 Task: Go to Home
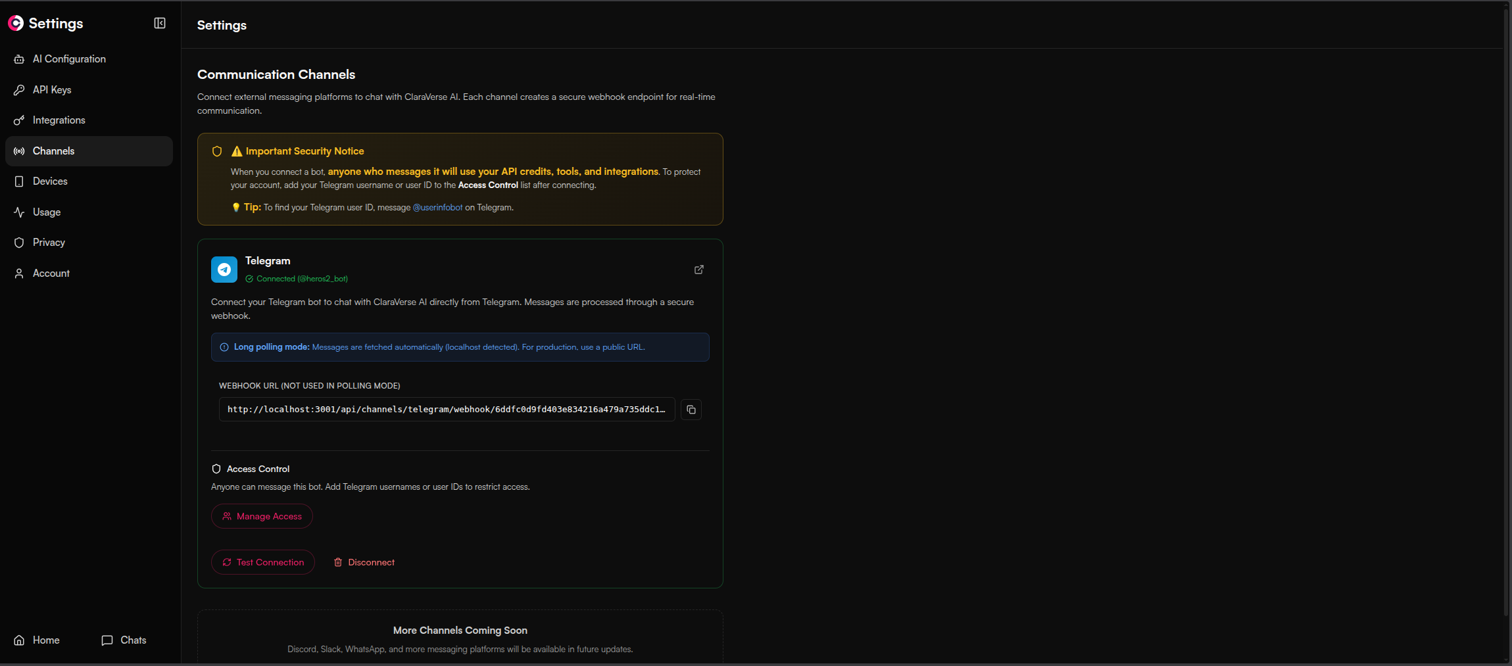tap(37, 640)
